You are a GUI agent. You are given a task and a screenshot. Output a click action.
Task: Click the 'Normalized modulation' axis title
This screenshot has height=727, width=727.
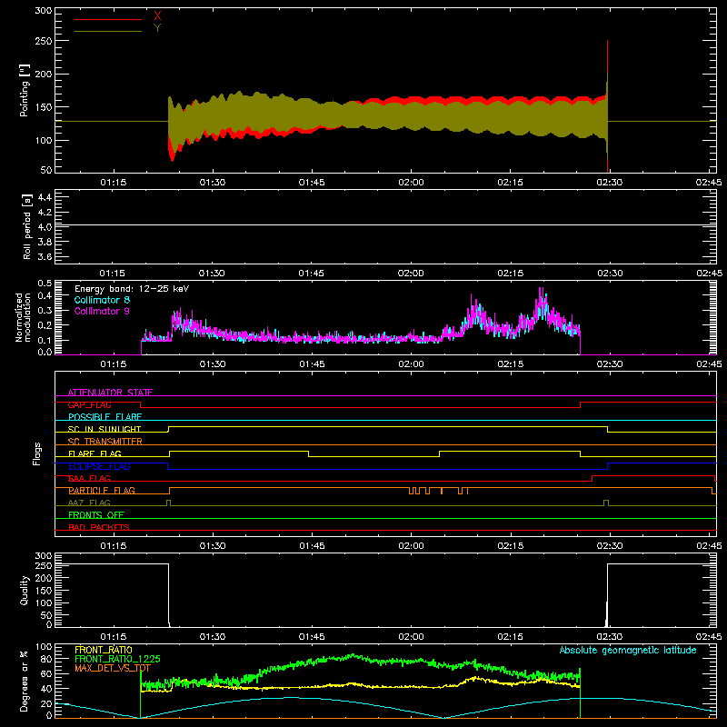click(23, 317)
